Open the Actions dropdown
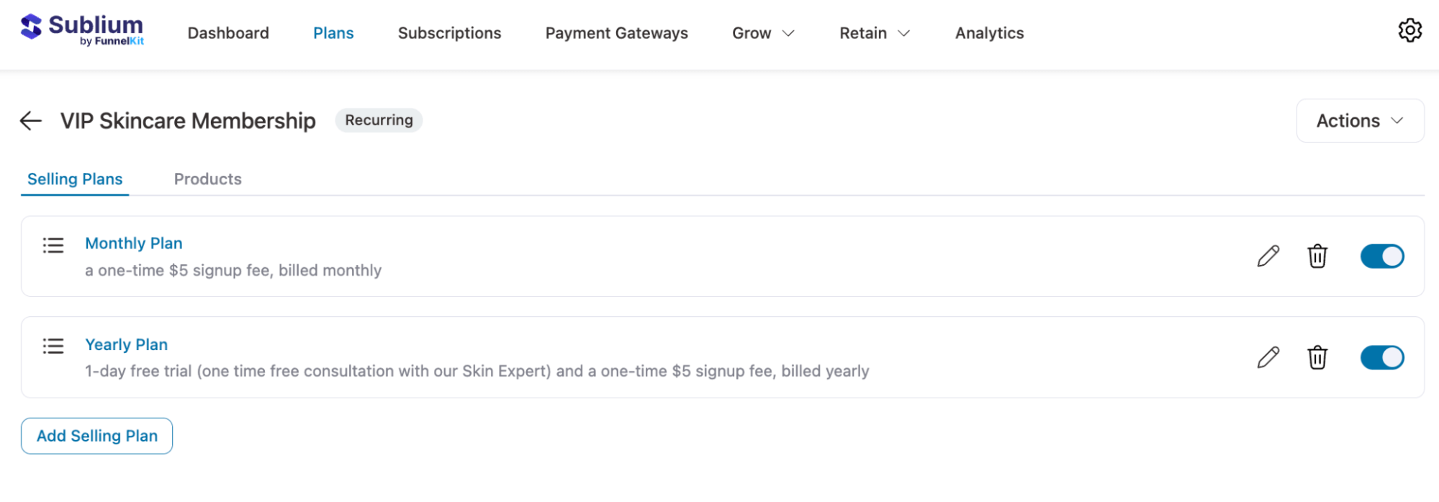The image size is (1439, 502). 1359,120
